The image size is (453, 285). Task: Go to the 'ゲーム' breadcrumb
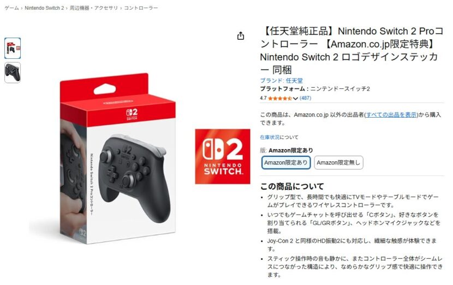pos(11,8)
